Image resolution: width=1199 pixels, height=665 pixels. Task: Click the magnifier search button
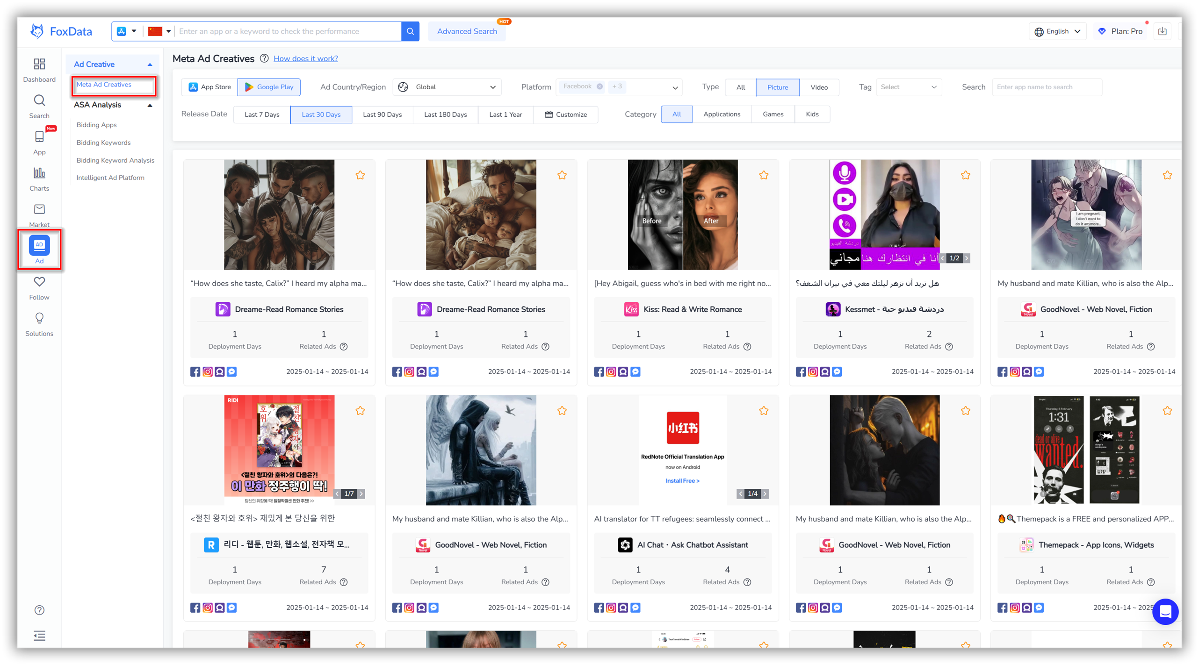[410, 31]
